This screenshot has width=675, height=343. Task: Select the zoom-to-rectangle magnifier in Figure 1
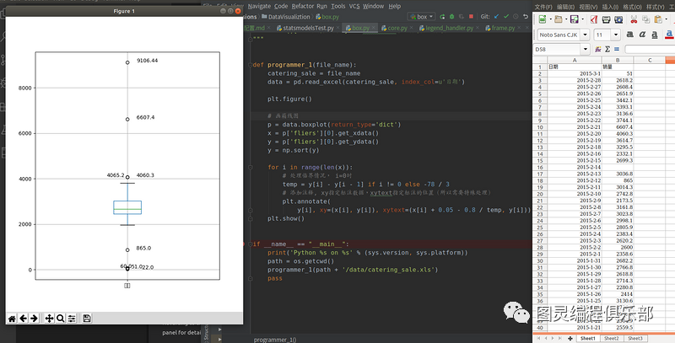coord(60,319)
